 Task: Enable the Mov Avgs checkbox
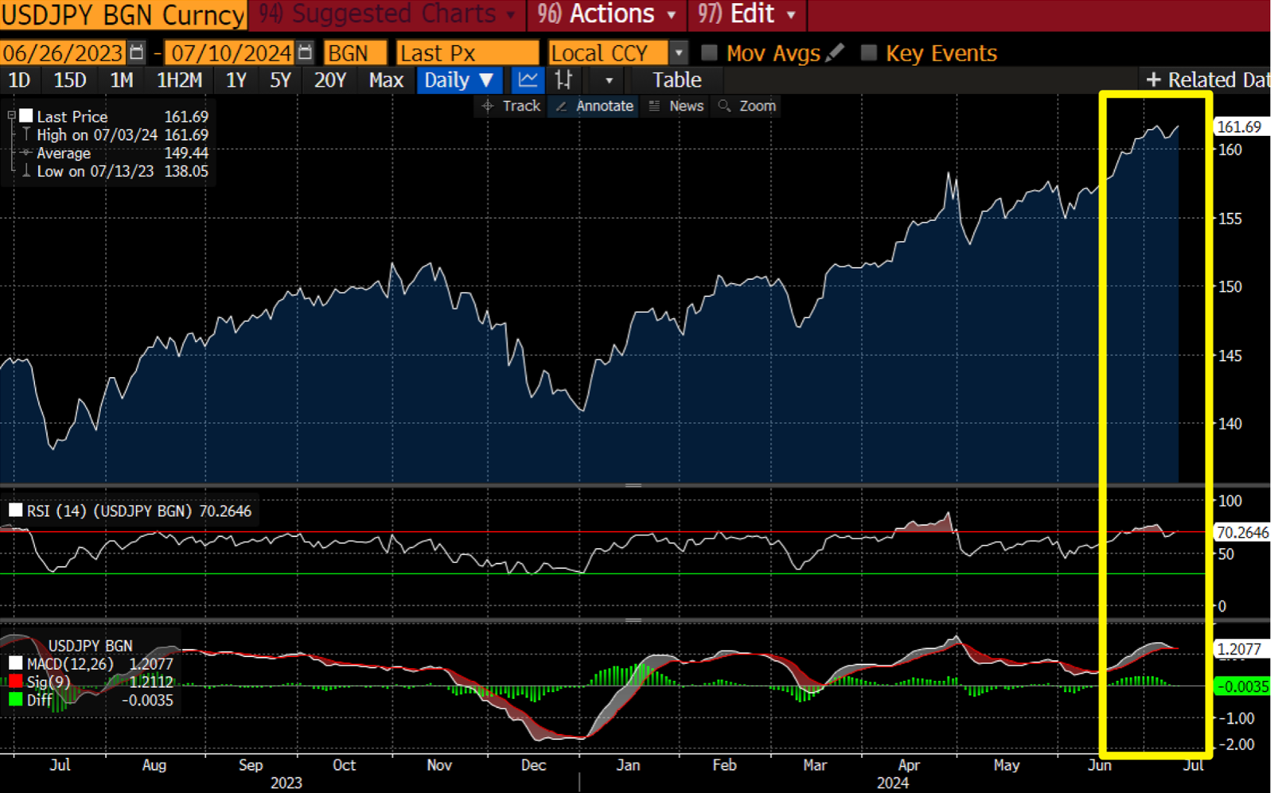click(709, 53)
